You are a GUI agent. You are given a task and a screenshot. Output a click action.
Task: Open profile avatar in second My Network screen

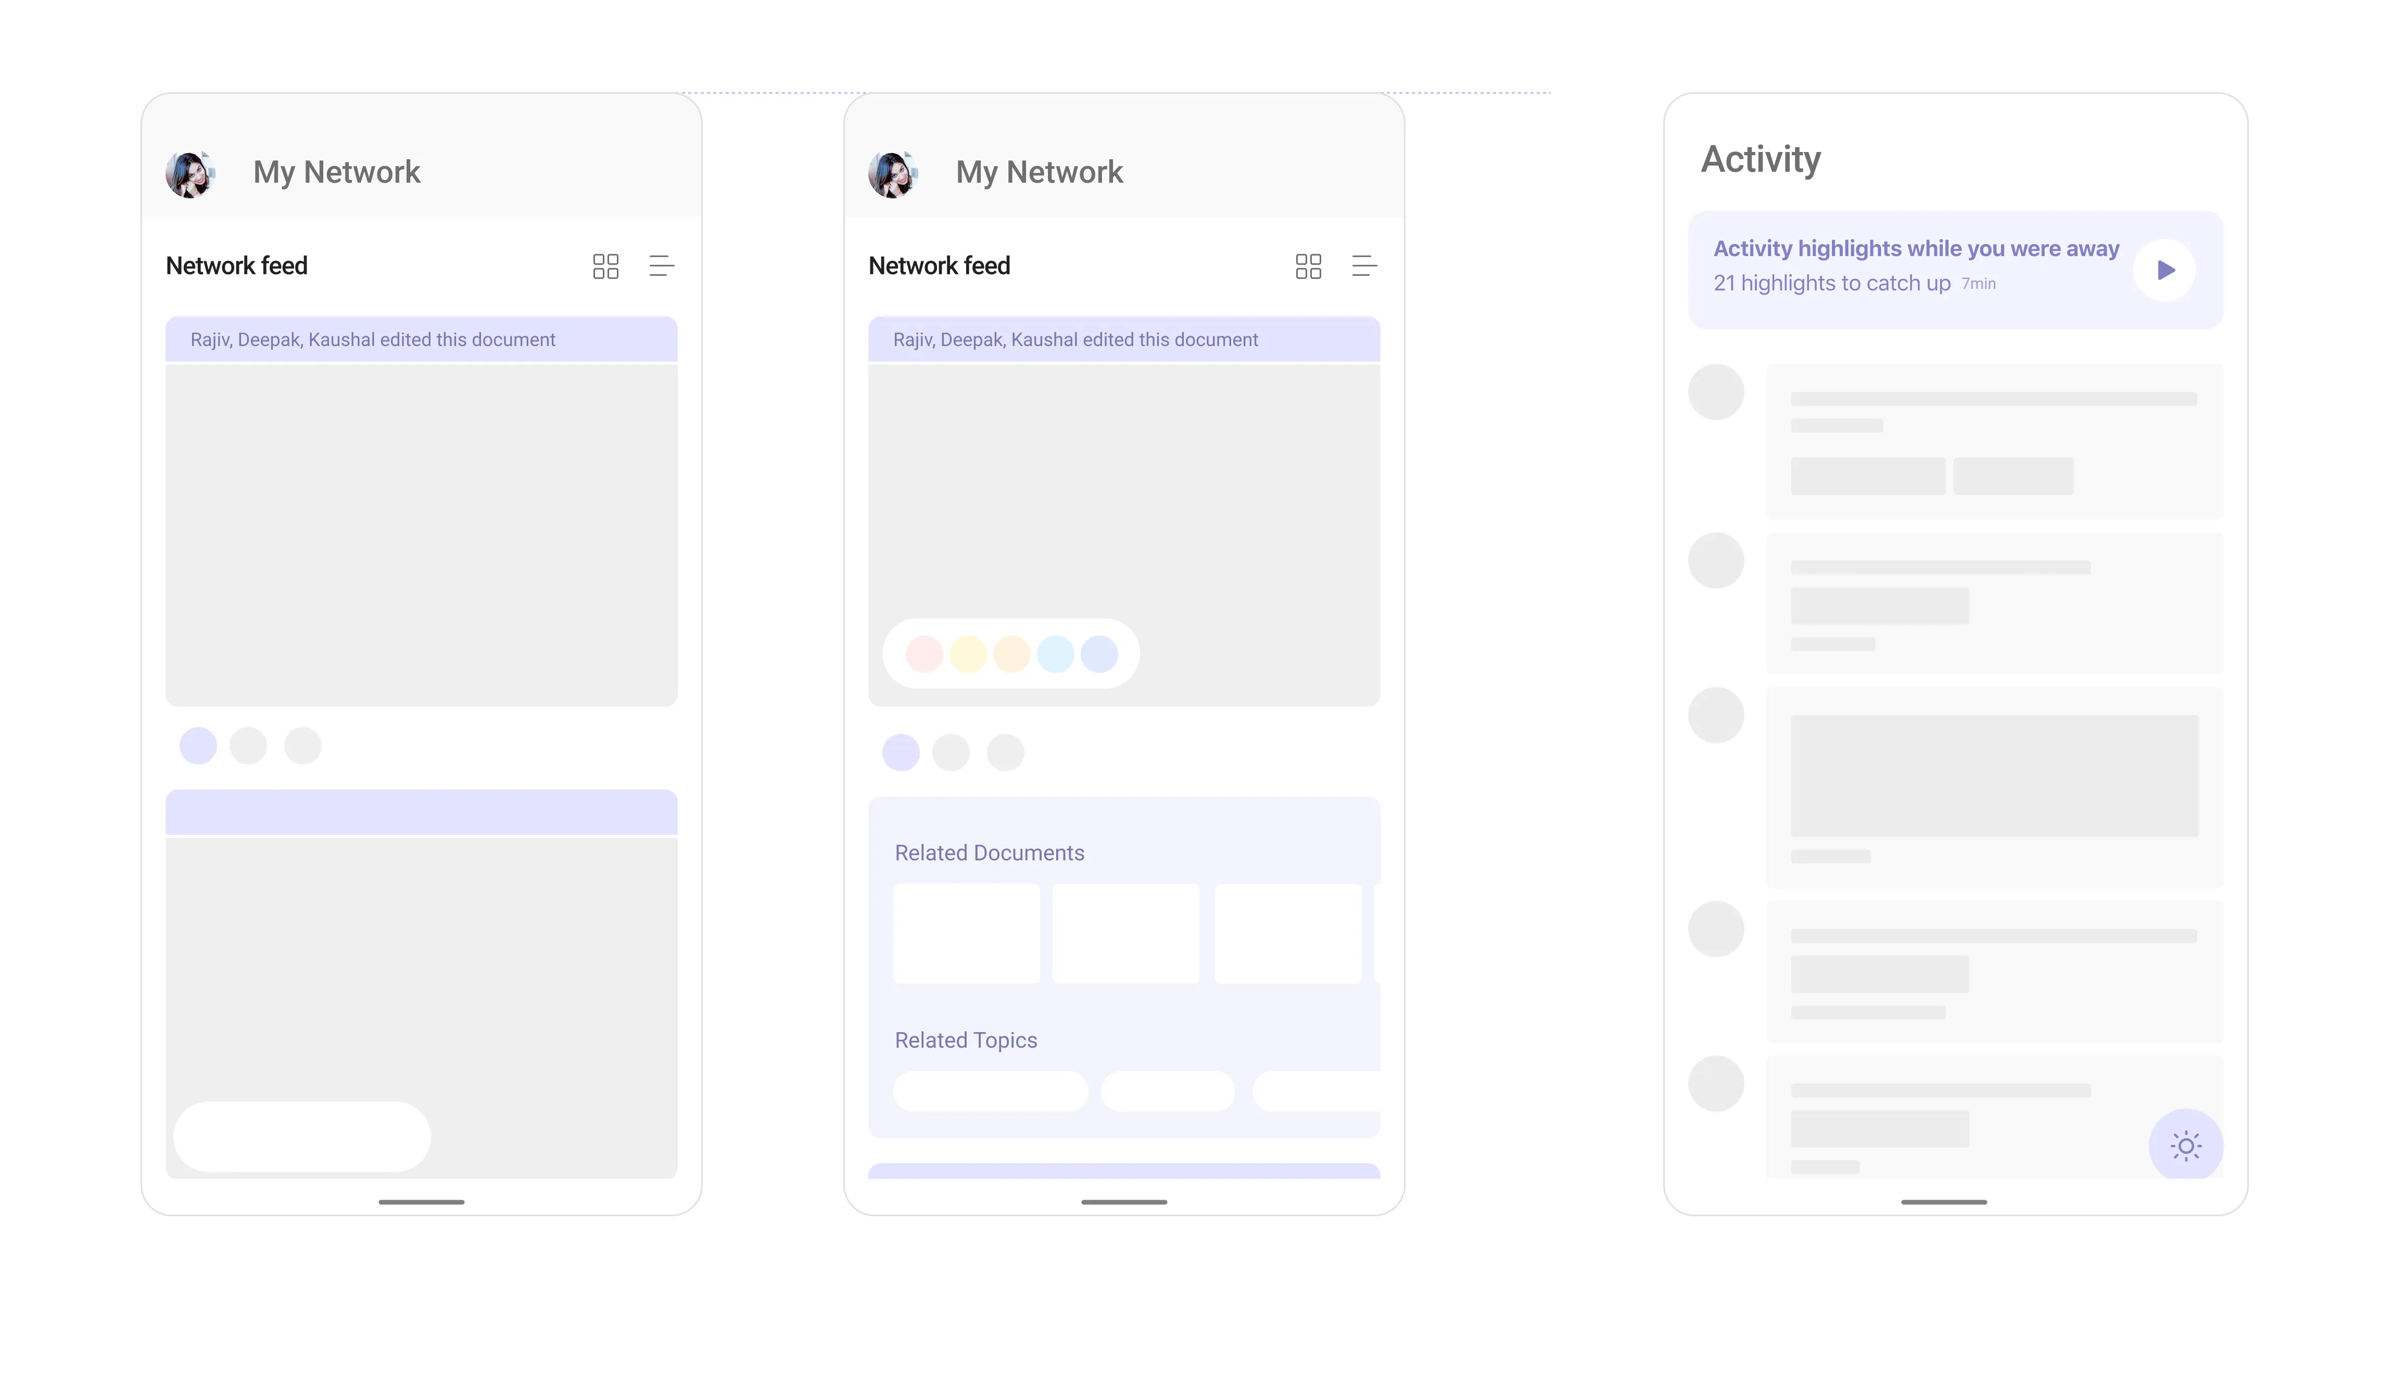pyautogui.click(x=893, y=174)
